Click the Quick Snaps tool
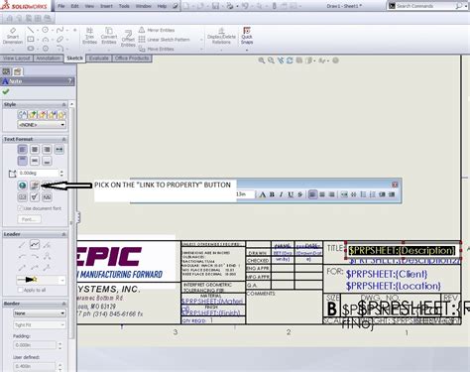The height and width of the screenshot is (372, 470). point(247,36)
